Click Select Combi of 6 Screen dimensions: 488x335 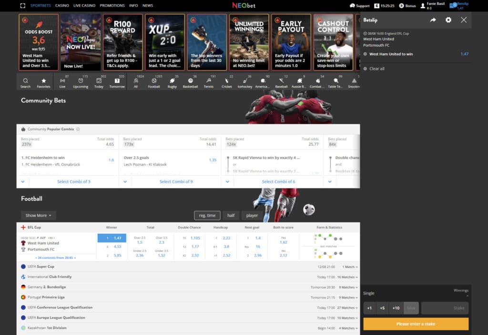point(278,182)
